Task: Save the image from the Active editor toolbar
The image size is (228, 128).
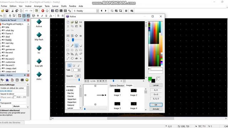Action: point(76,22)
